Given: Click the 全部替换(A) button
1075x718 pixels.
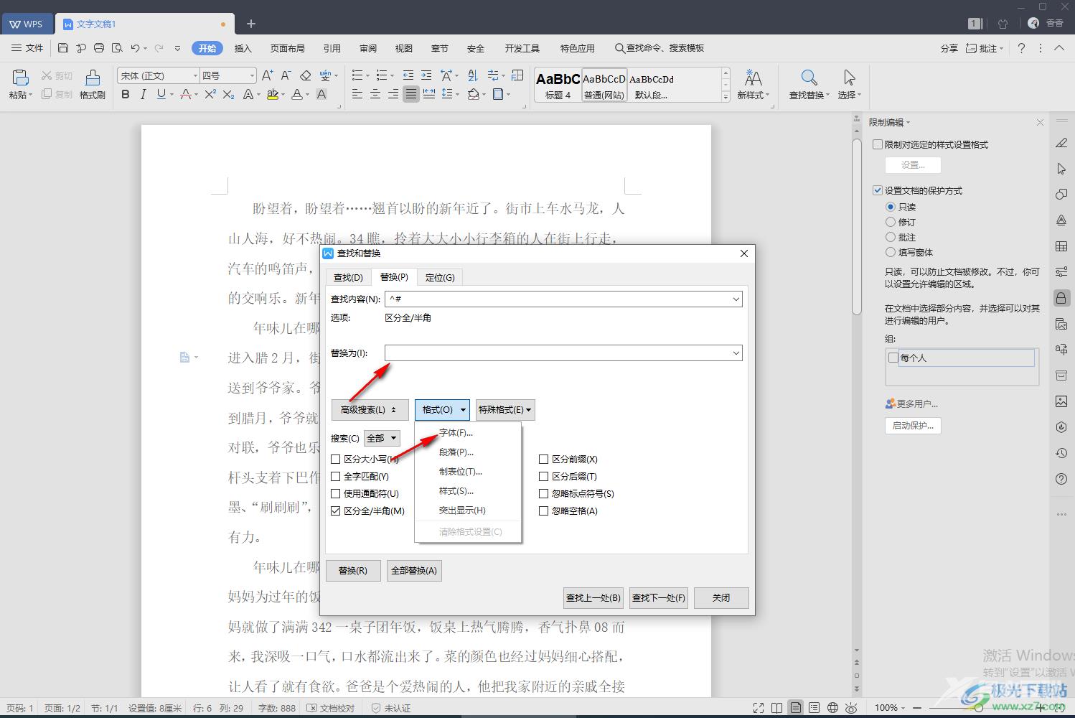Looking at the screenshot, I should (414, 571).
